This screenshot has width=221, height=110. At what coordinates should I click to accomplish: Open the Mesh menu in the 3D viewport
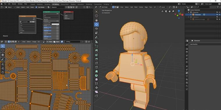(136, 7)
